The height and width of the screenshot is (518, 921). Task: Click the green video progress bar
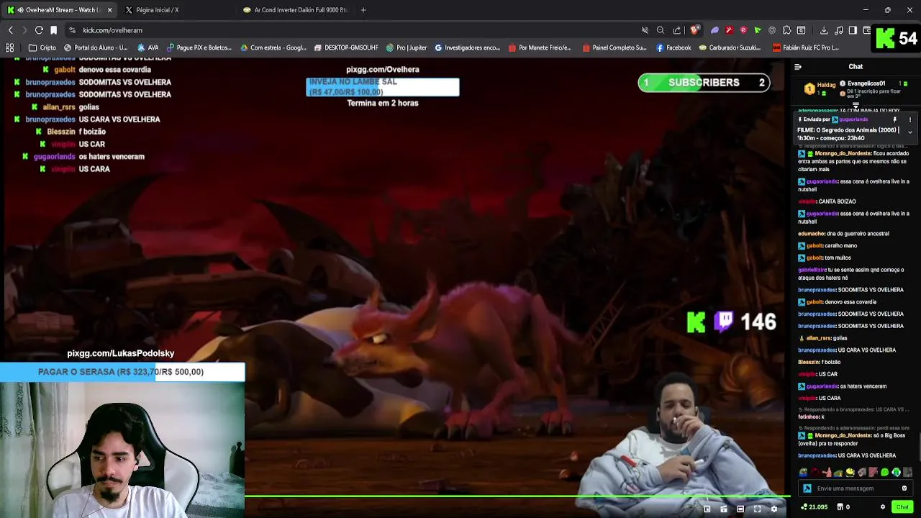[x=517, y=495]
